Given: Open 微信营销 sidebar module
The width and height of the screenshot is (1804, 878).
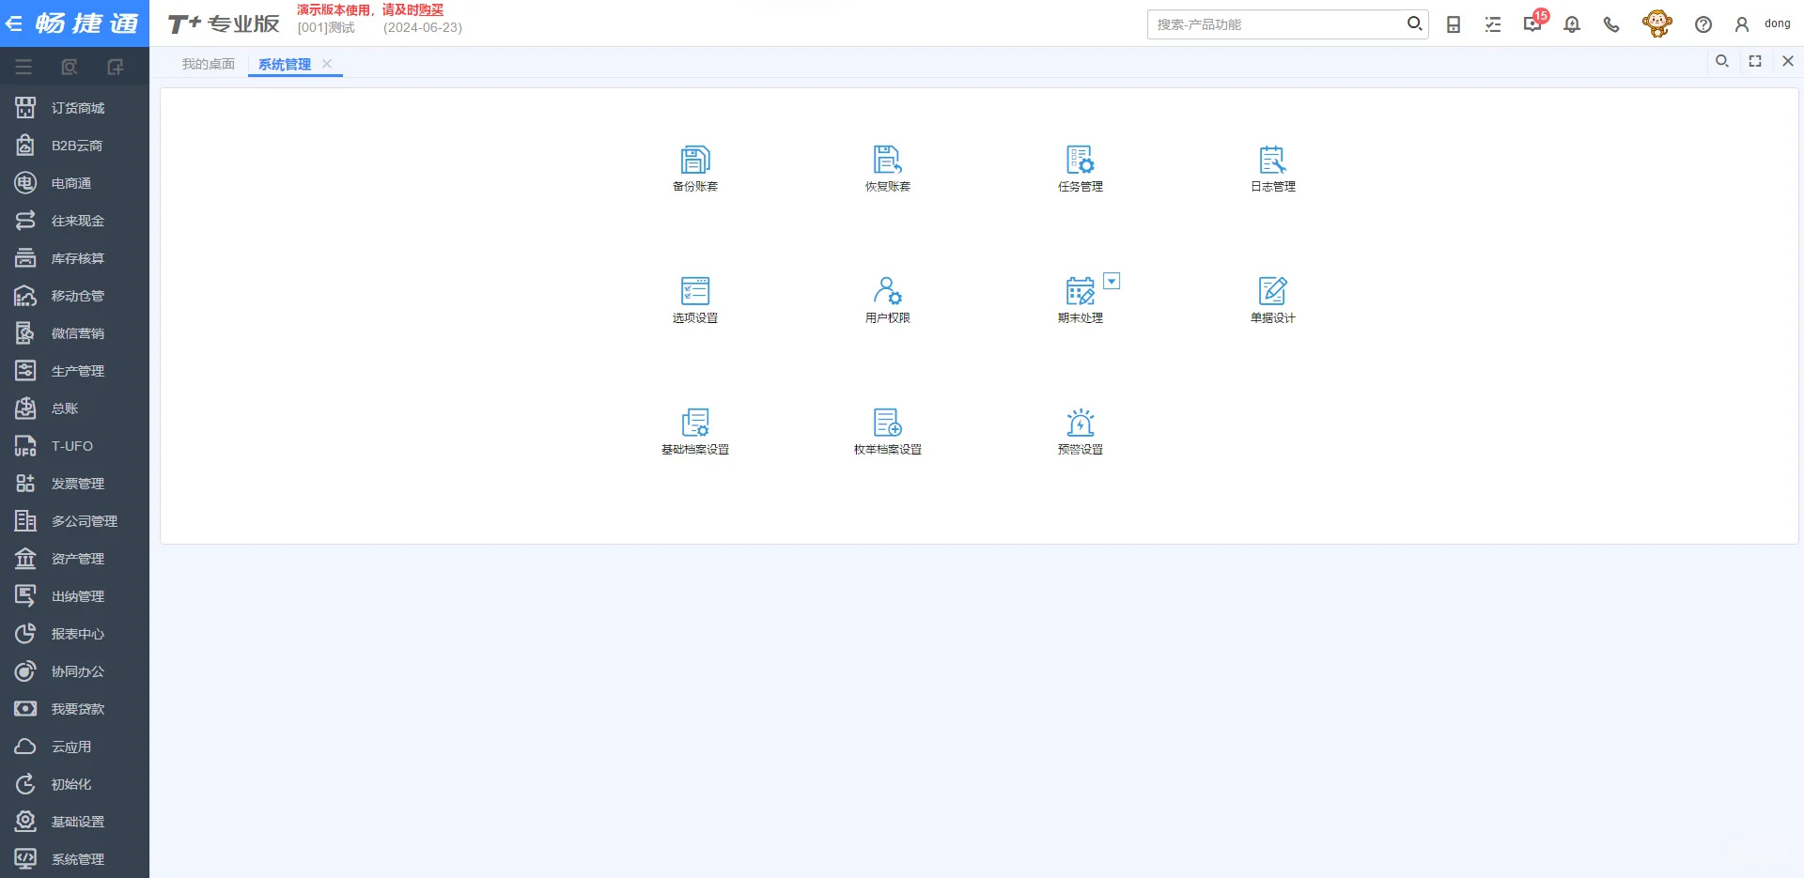Looking at the screenshot, I should tap(74, 333).
